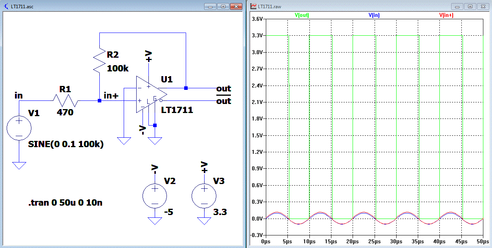The width and height of the screenshot is (492, 248).
Task: Restore the LT1711.raw waveform window
Action: (x=470, y=7)
